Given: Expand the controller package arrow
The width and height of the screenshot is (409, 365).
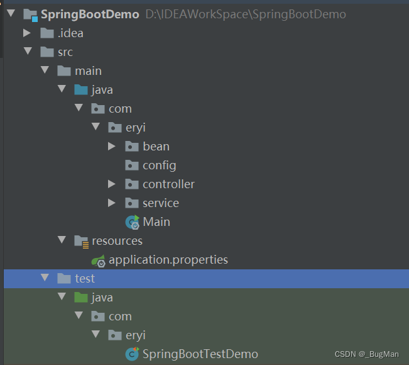Looking at the screenshot, I should 112,184.
